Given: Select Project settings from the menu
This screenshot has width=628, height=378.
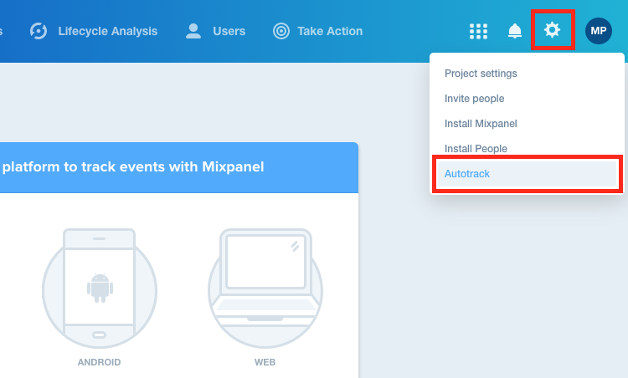Looking at the screenshot, I should coord(481,74).
